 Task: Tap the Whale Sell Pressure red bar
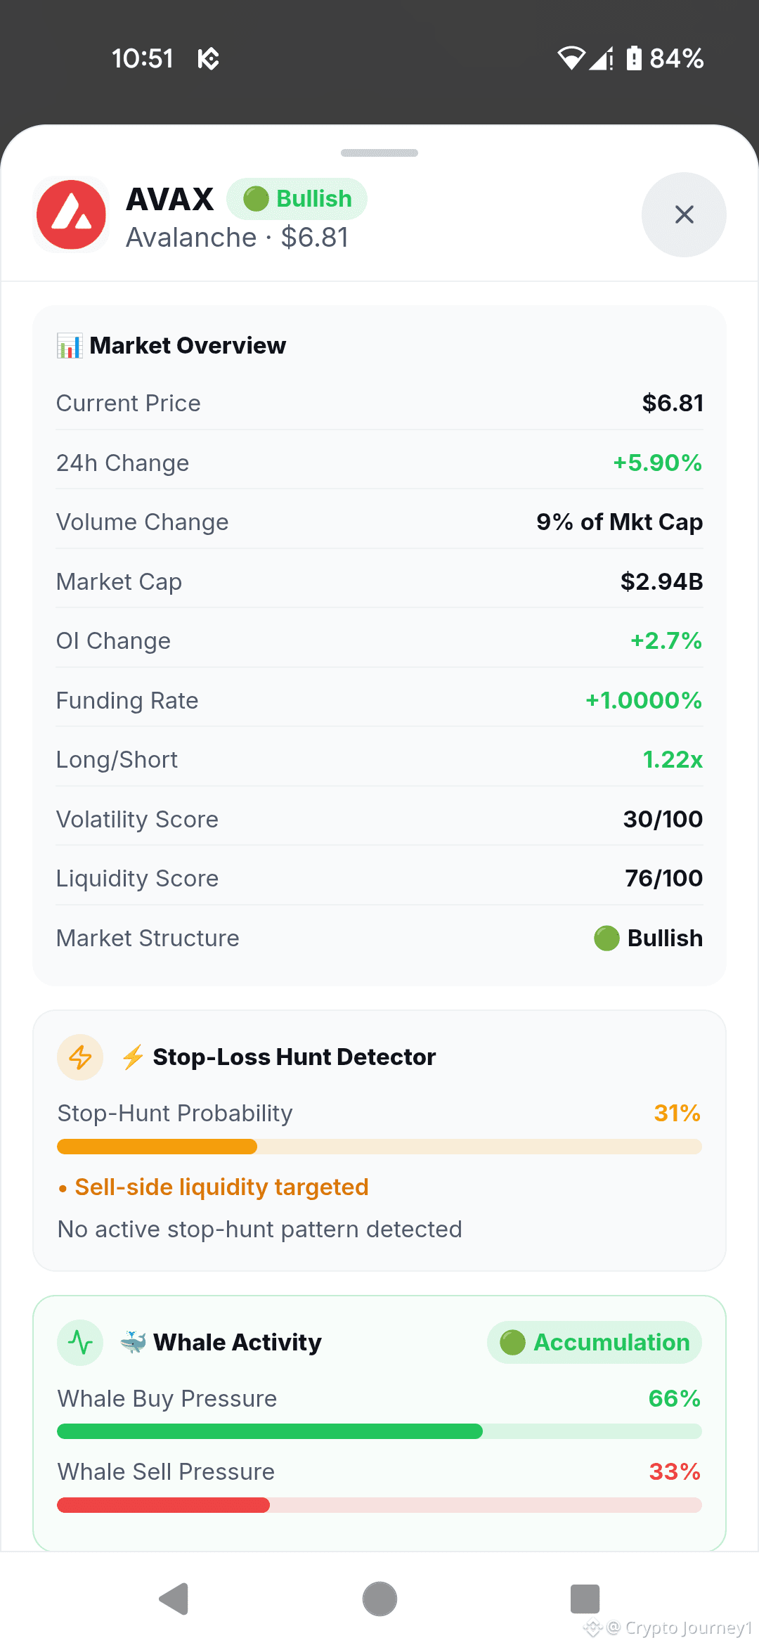379,1505
